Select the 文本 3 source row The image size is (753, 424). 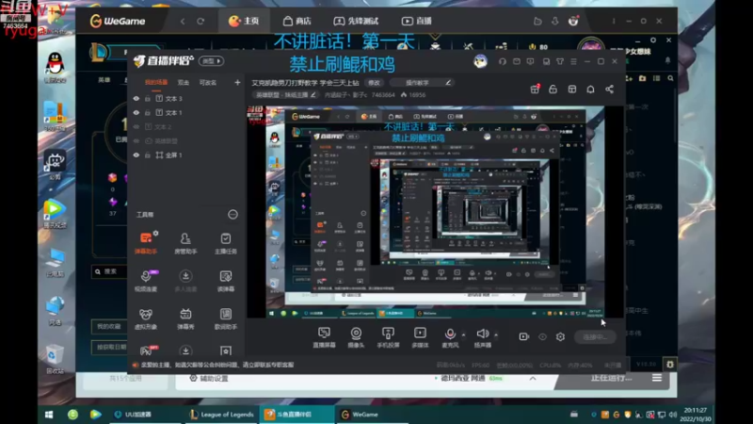186,98
